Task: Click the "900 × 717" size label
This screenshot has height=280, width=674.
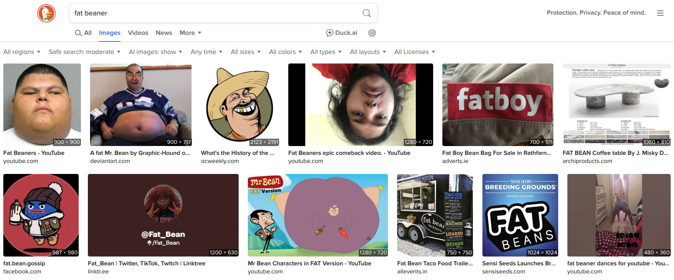Action: [179, 142]
